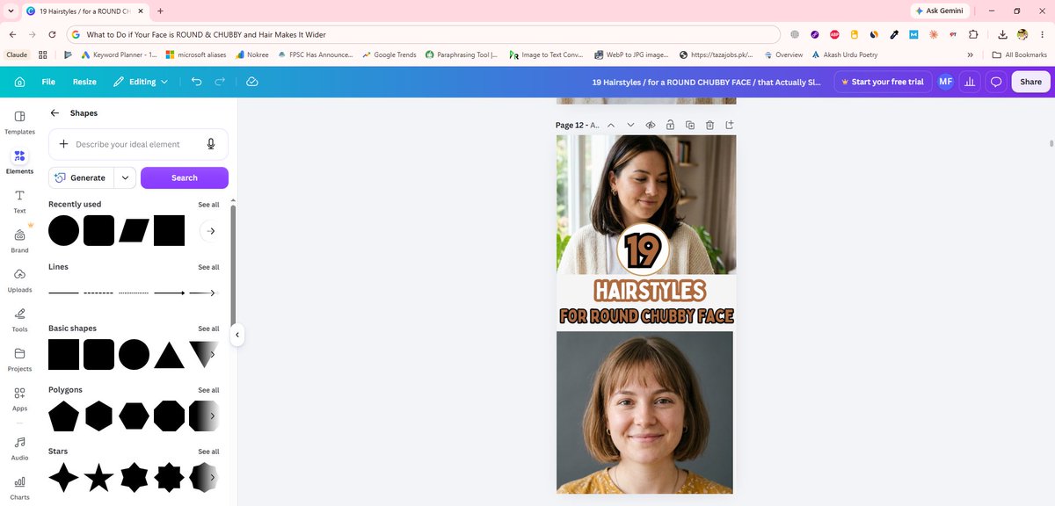Open Chrome downloads

pyautogui.click(x=1003, y=34)
